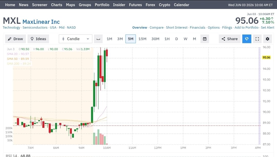
Task: Select the 5M timeframe
Action: point(131,39)
